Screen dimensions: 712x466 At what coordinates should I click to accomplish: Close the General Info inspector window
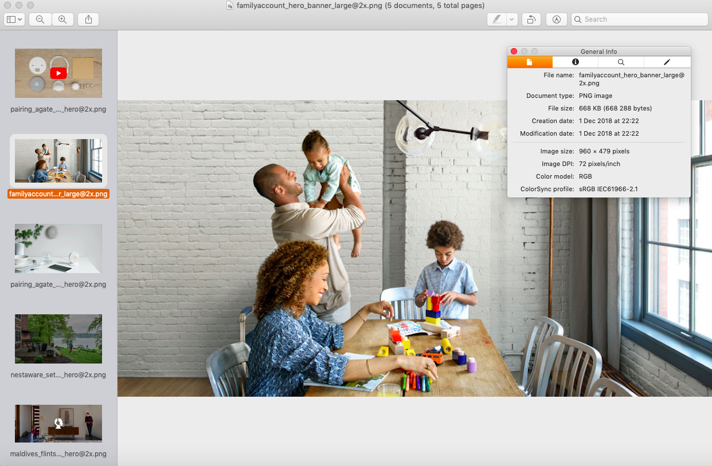(514, 52)
